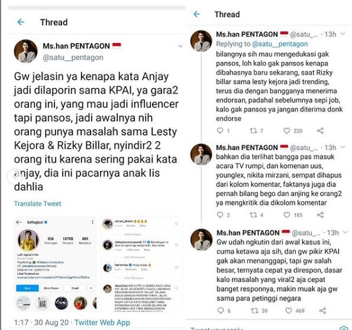The height and width of the screenshot is (330, 352).
Task: Open reply thread showing 6 comments
Action: click(x=221, y=310)
